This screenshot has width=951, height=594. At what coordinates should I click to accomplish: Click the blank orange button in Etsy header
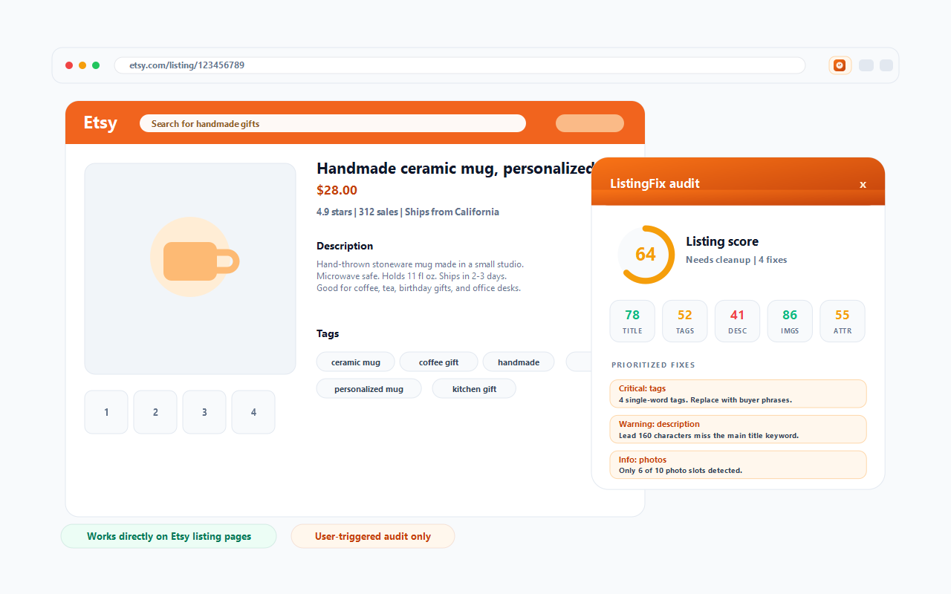(x=590, y=123)
